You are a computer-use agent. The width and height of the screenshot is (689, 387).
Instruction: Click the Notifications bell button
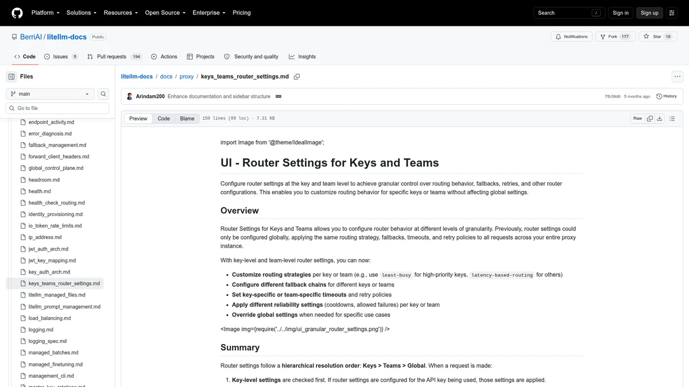[x=572, y=37]
